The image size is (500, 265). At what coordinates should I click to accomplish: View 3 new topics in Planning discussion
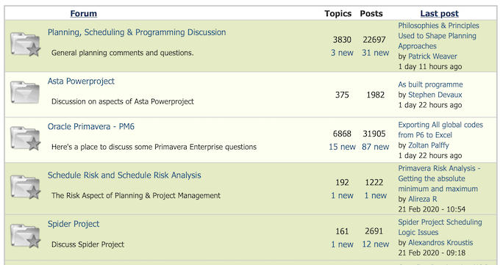pos(342,53)
